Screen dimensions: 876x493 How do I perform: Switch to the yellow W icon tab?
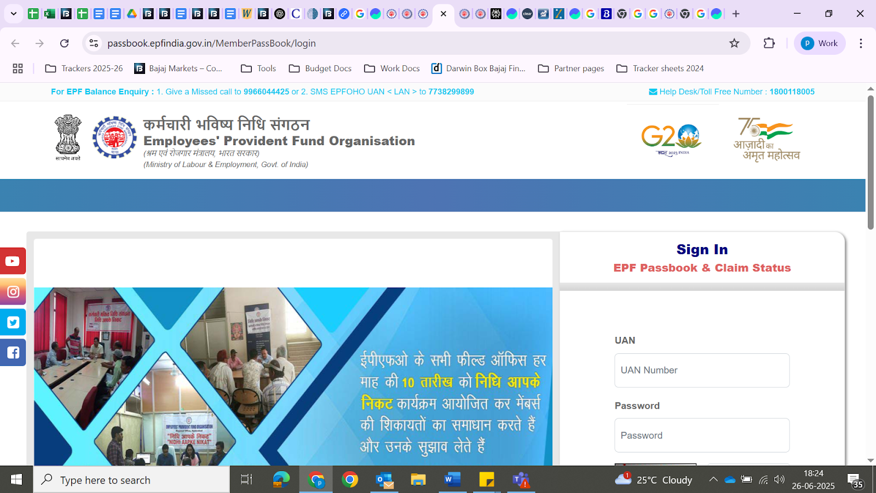[x=247, y=14]
